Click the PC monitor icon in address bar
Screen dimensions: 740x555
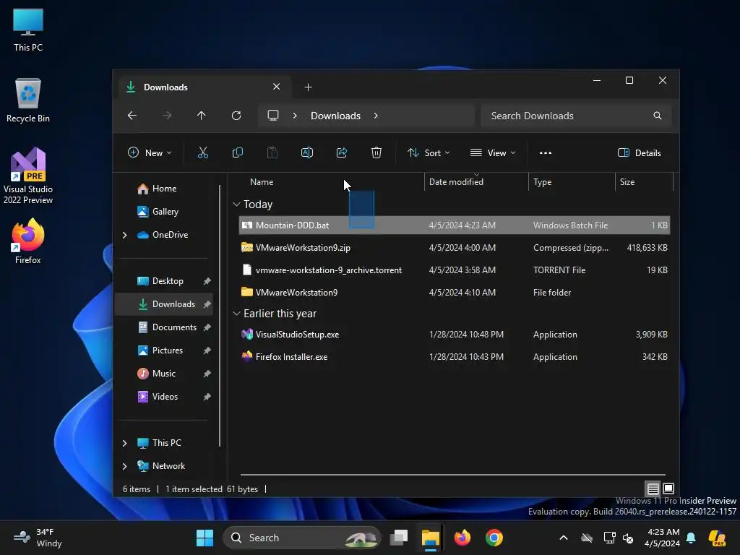(x=272, y=116)
